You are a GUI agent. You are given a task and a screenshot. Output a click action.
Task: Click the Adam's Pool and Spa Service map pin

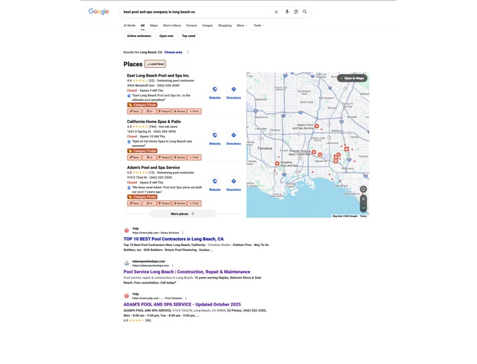coord(316,126)
